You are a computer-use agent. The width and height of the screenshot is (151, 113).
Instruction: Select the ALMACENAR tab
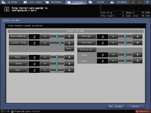tap(76, 2)
